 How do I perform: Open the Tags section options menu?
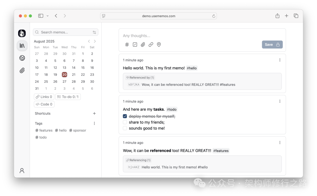point(94,123)
